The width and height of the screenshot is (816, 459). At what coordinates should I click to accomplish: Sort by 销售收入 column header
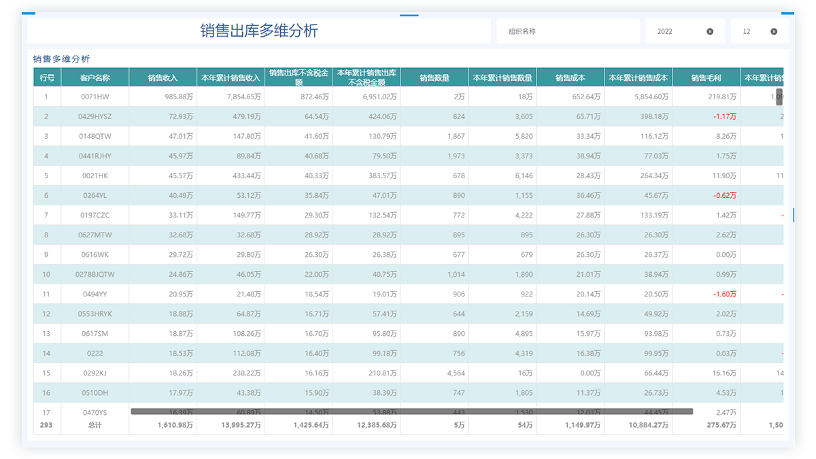(163, 78)
